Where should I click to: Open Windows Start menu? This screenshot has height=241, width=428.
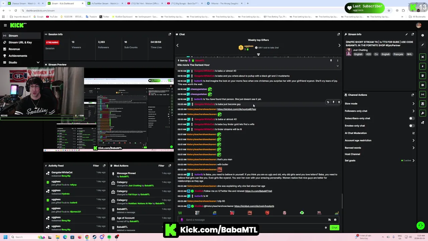5,237
